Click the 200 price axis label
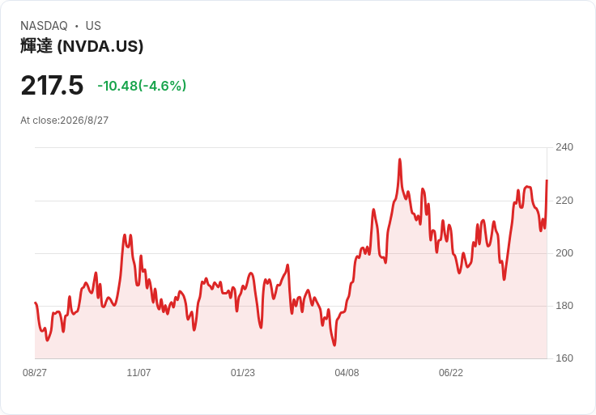Viewport: 596px width, 415px height. click(564, 253)
